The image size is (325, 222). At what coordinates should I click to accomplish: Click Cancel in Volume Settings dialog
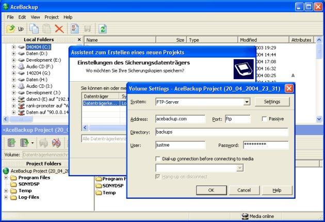point(244,190)
